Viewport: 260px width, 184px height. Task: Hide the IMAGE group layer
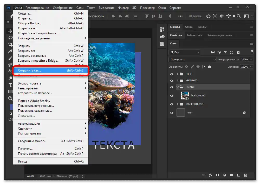click(172, 87)
